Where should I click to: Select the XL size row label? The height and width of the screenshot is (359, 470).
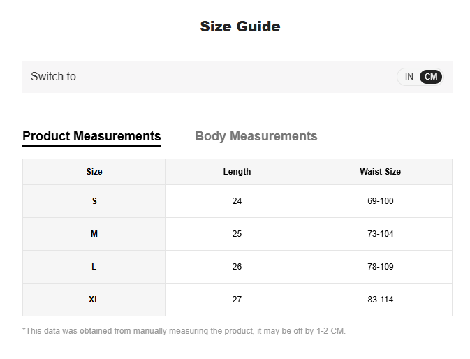pyautogui.click(x=94, y=300)
